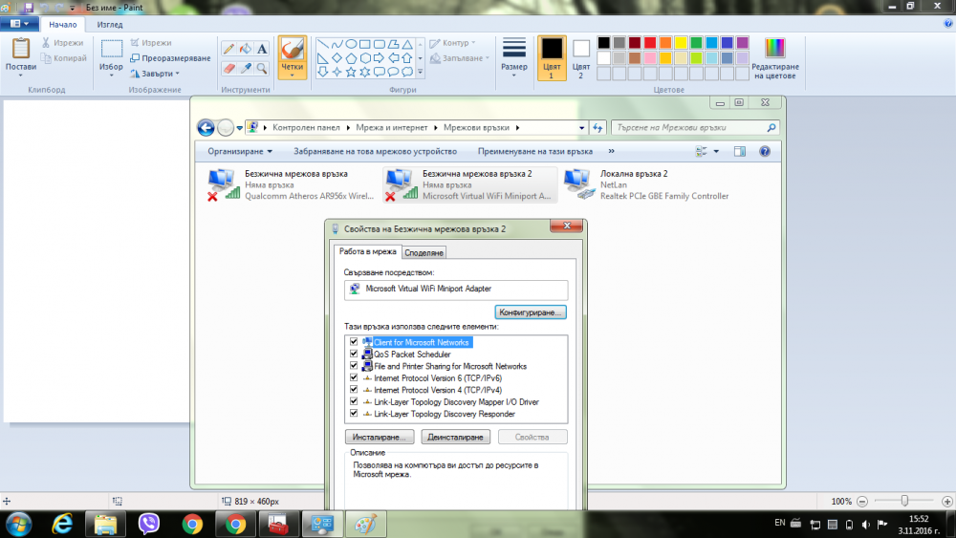Click the Brushes (Четки) tool icon

click(292, 50)
